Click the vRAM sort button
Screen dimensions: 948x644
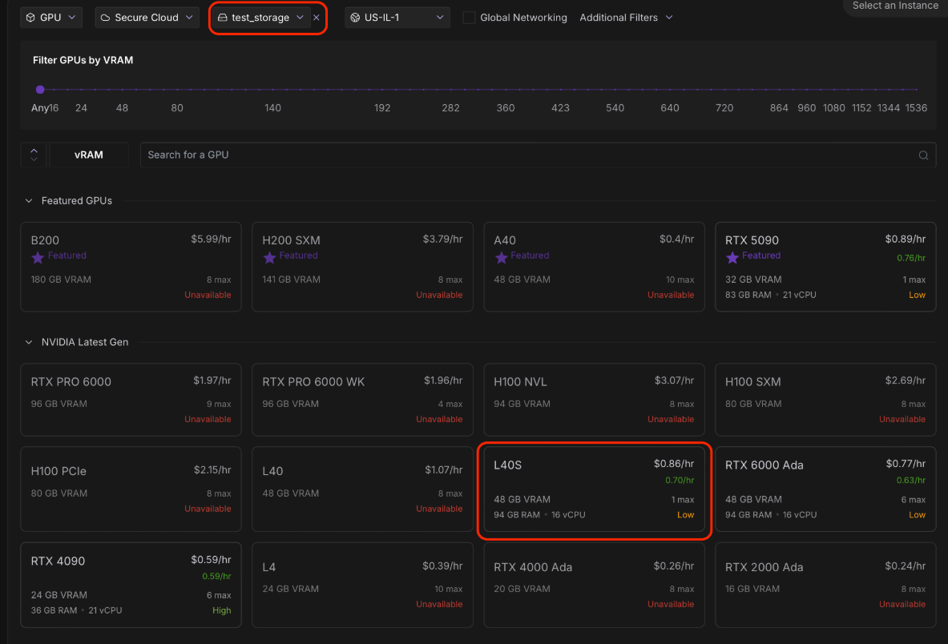(89, 155)
